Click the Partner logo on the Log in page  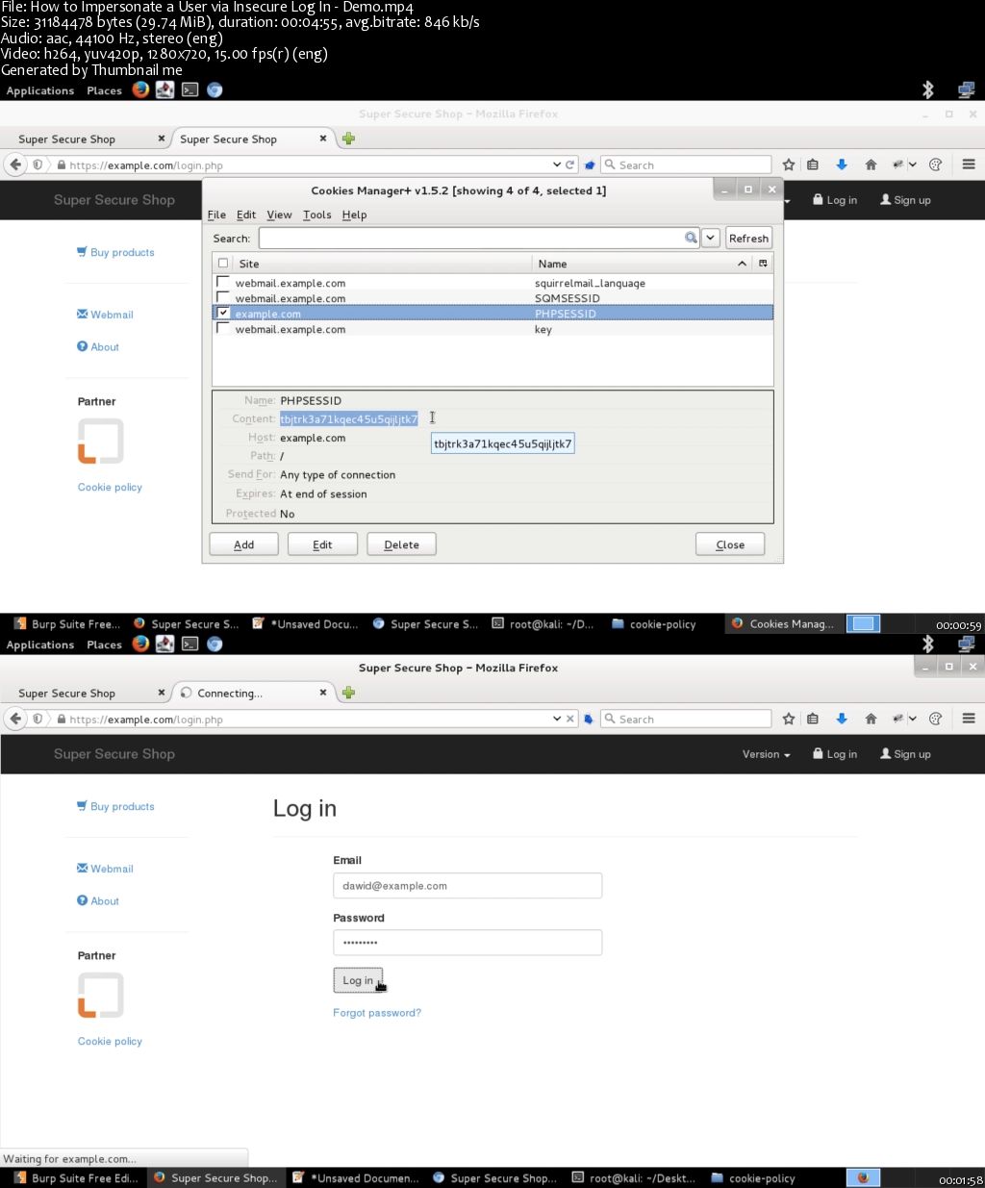[100, 995]
